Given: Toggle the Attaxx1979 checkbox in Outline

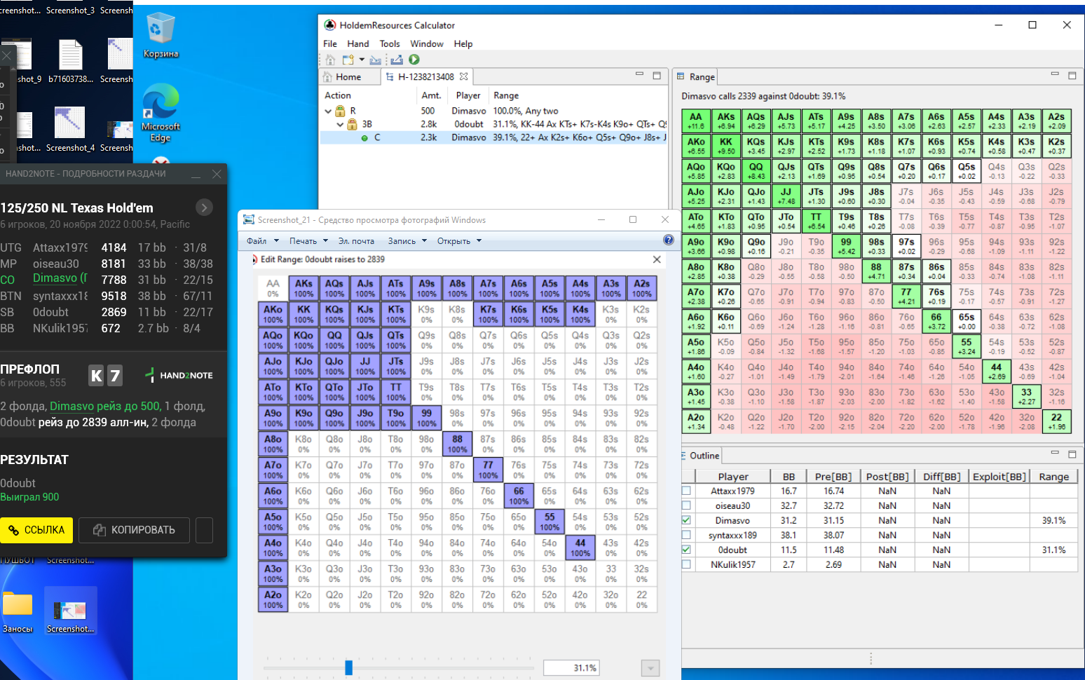Looking at the screenshot, I should click(686, 491).
